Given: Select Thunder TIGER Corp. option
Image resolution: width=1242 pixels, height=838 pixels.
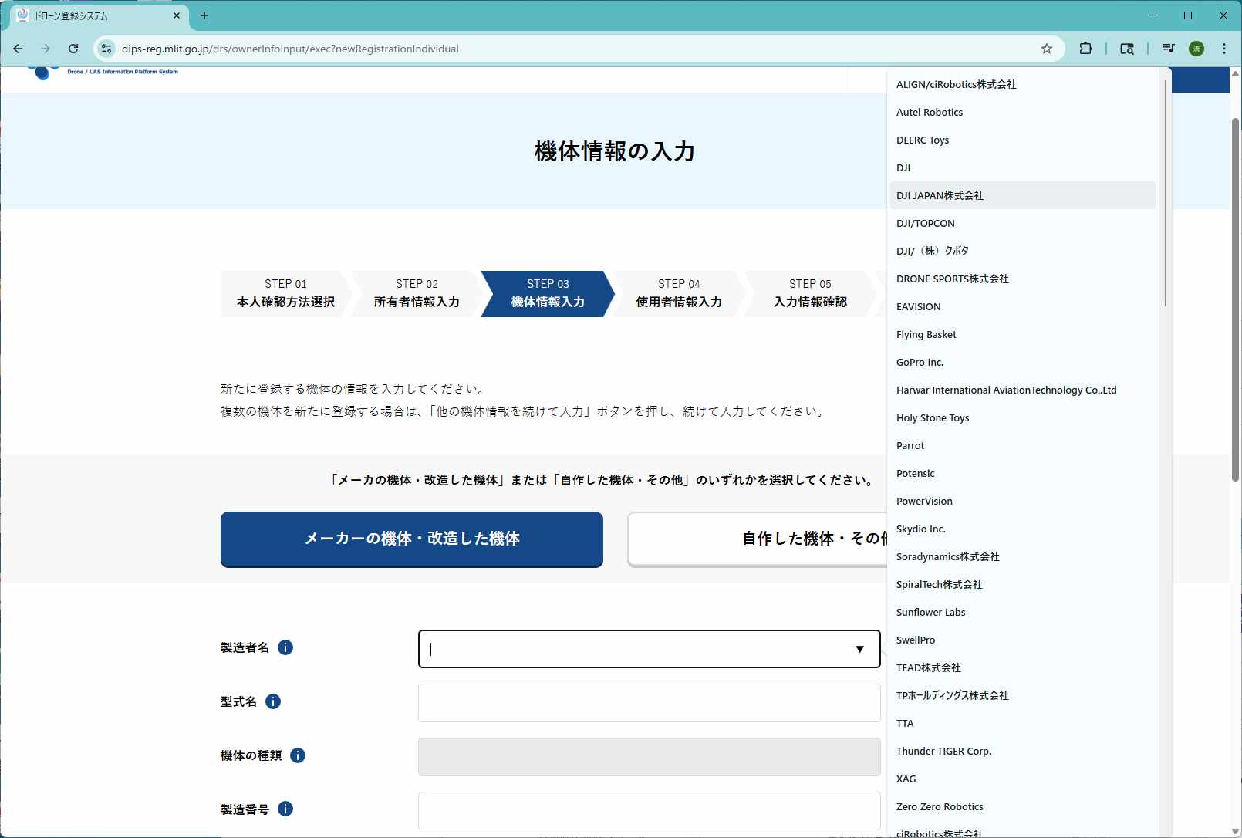Looking at the screenshot, I should tap(1023, 751).
